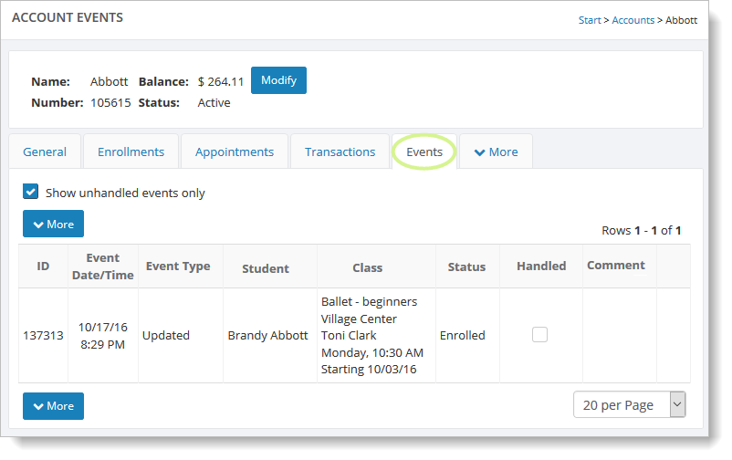Switch to the Enrollments tab
The height and width of the screenshot is (460, 732).
pyautogui.click(x=131, y=152)
